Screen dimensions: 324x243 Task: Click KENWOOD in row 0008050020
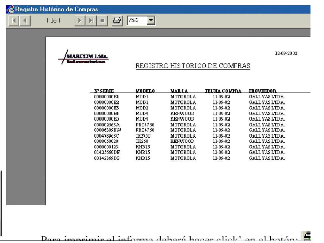click(x=182, y=141)
